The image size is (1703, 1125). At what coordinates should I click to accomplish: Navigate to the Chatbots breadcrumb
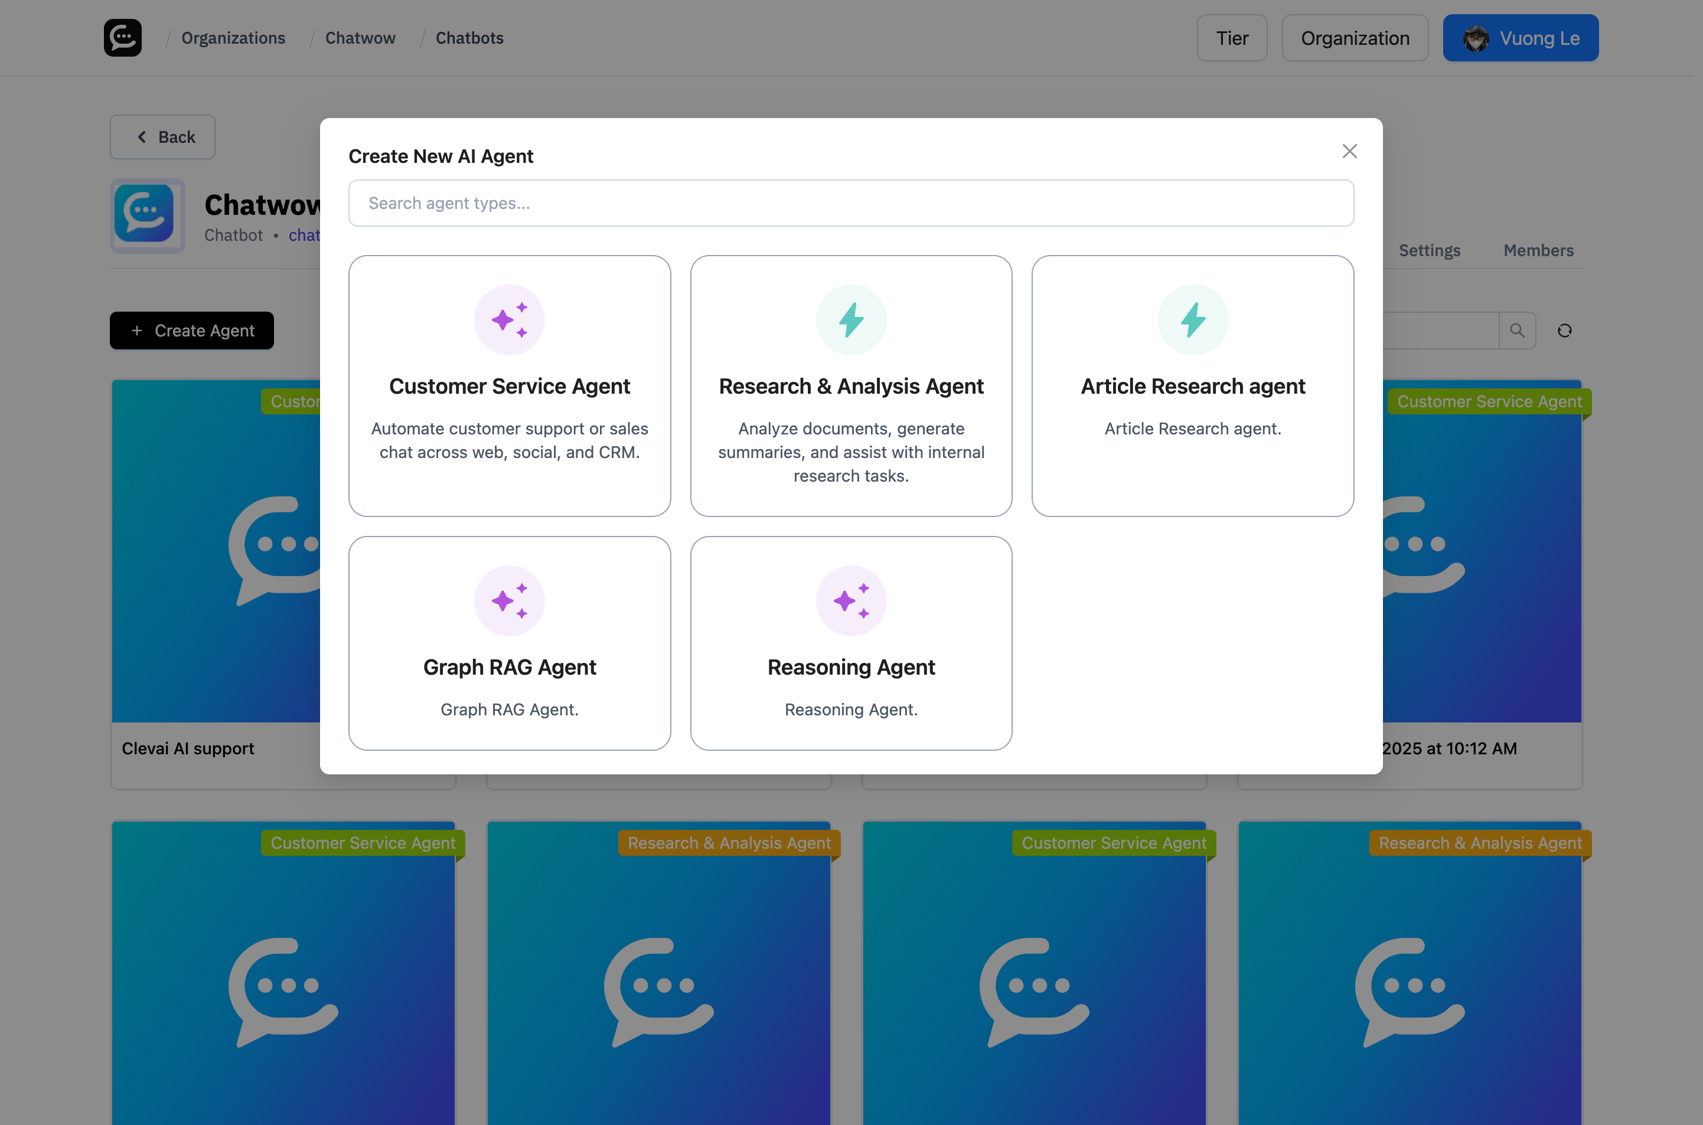tap(469, 37)
